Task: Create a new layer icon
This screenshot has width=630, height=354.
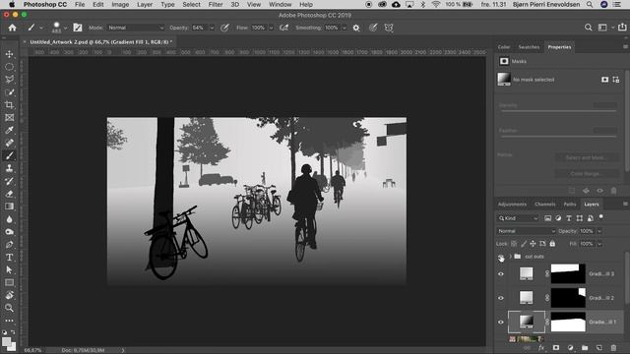Action: pyautogui.click(x=599, y=347)
